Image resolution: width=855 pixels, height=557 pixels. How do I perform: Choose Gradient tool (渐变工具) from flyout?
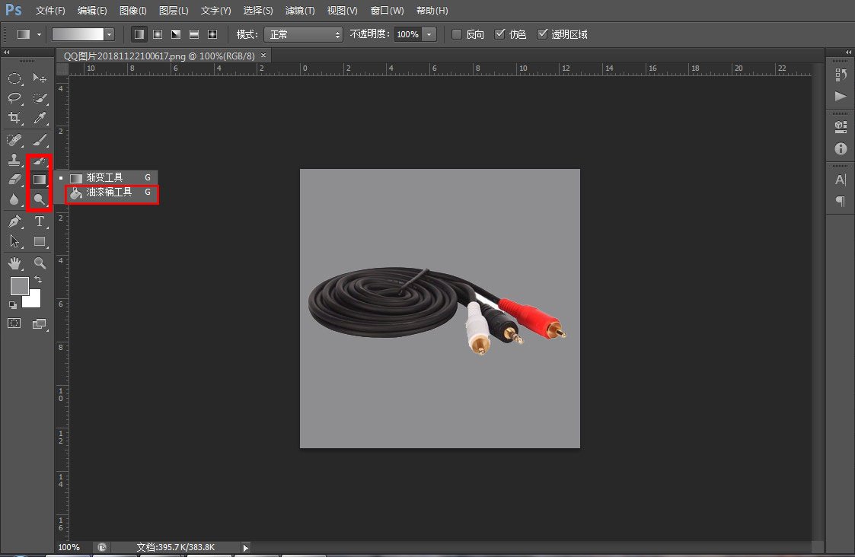pyautogui.click(x=104, y=177)
